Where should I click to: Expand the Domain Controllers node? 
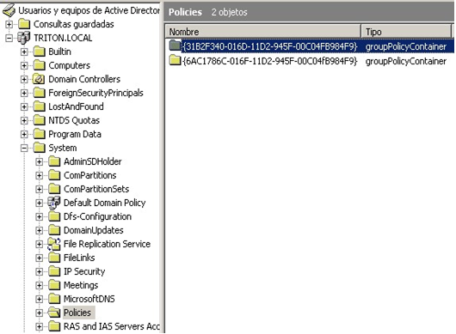24,79
